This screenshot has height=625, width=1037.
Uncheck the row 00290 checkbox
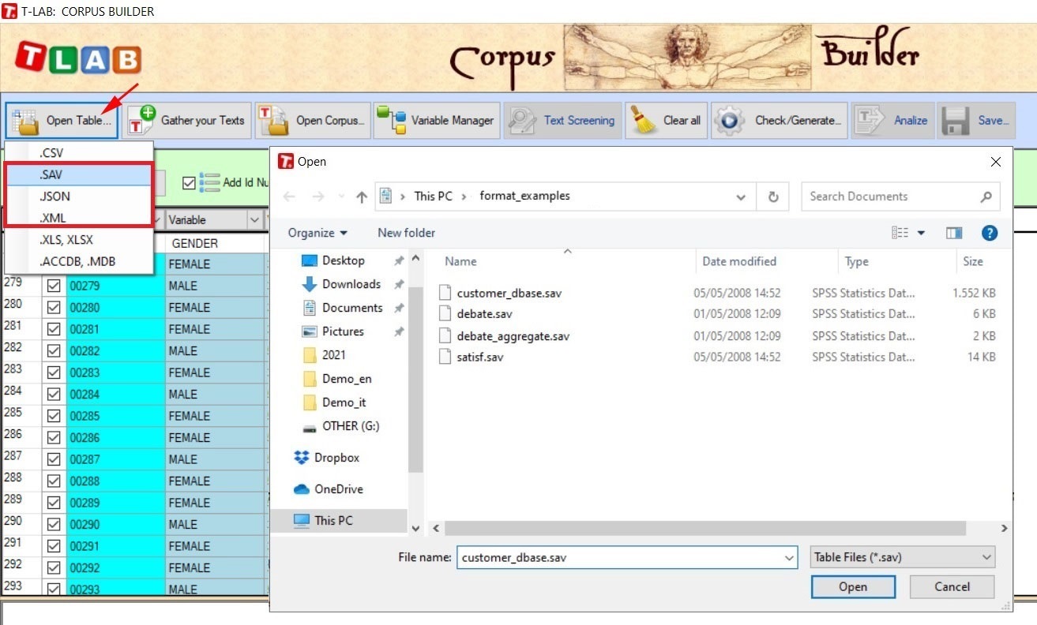54,524
